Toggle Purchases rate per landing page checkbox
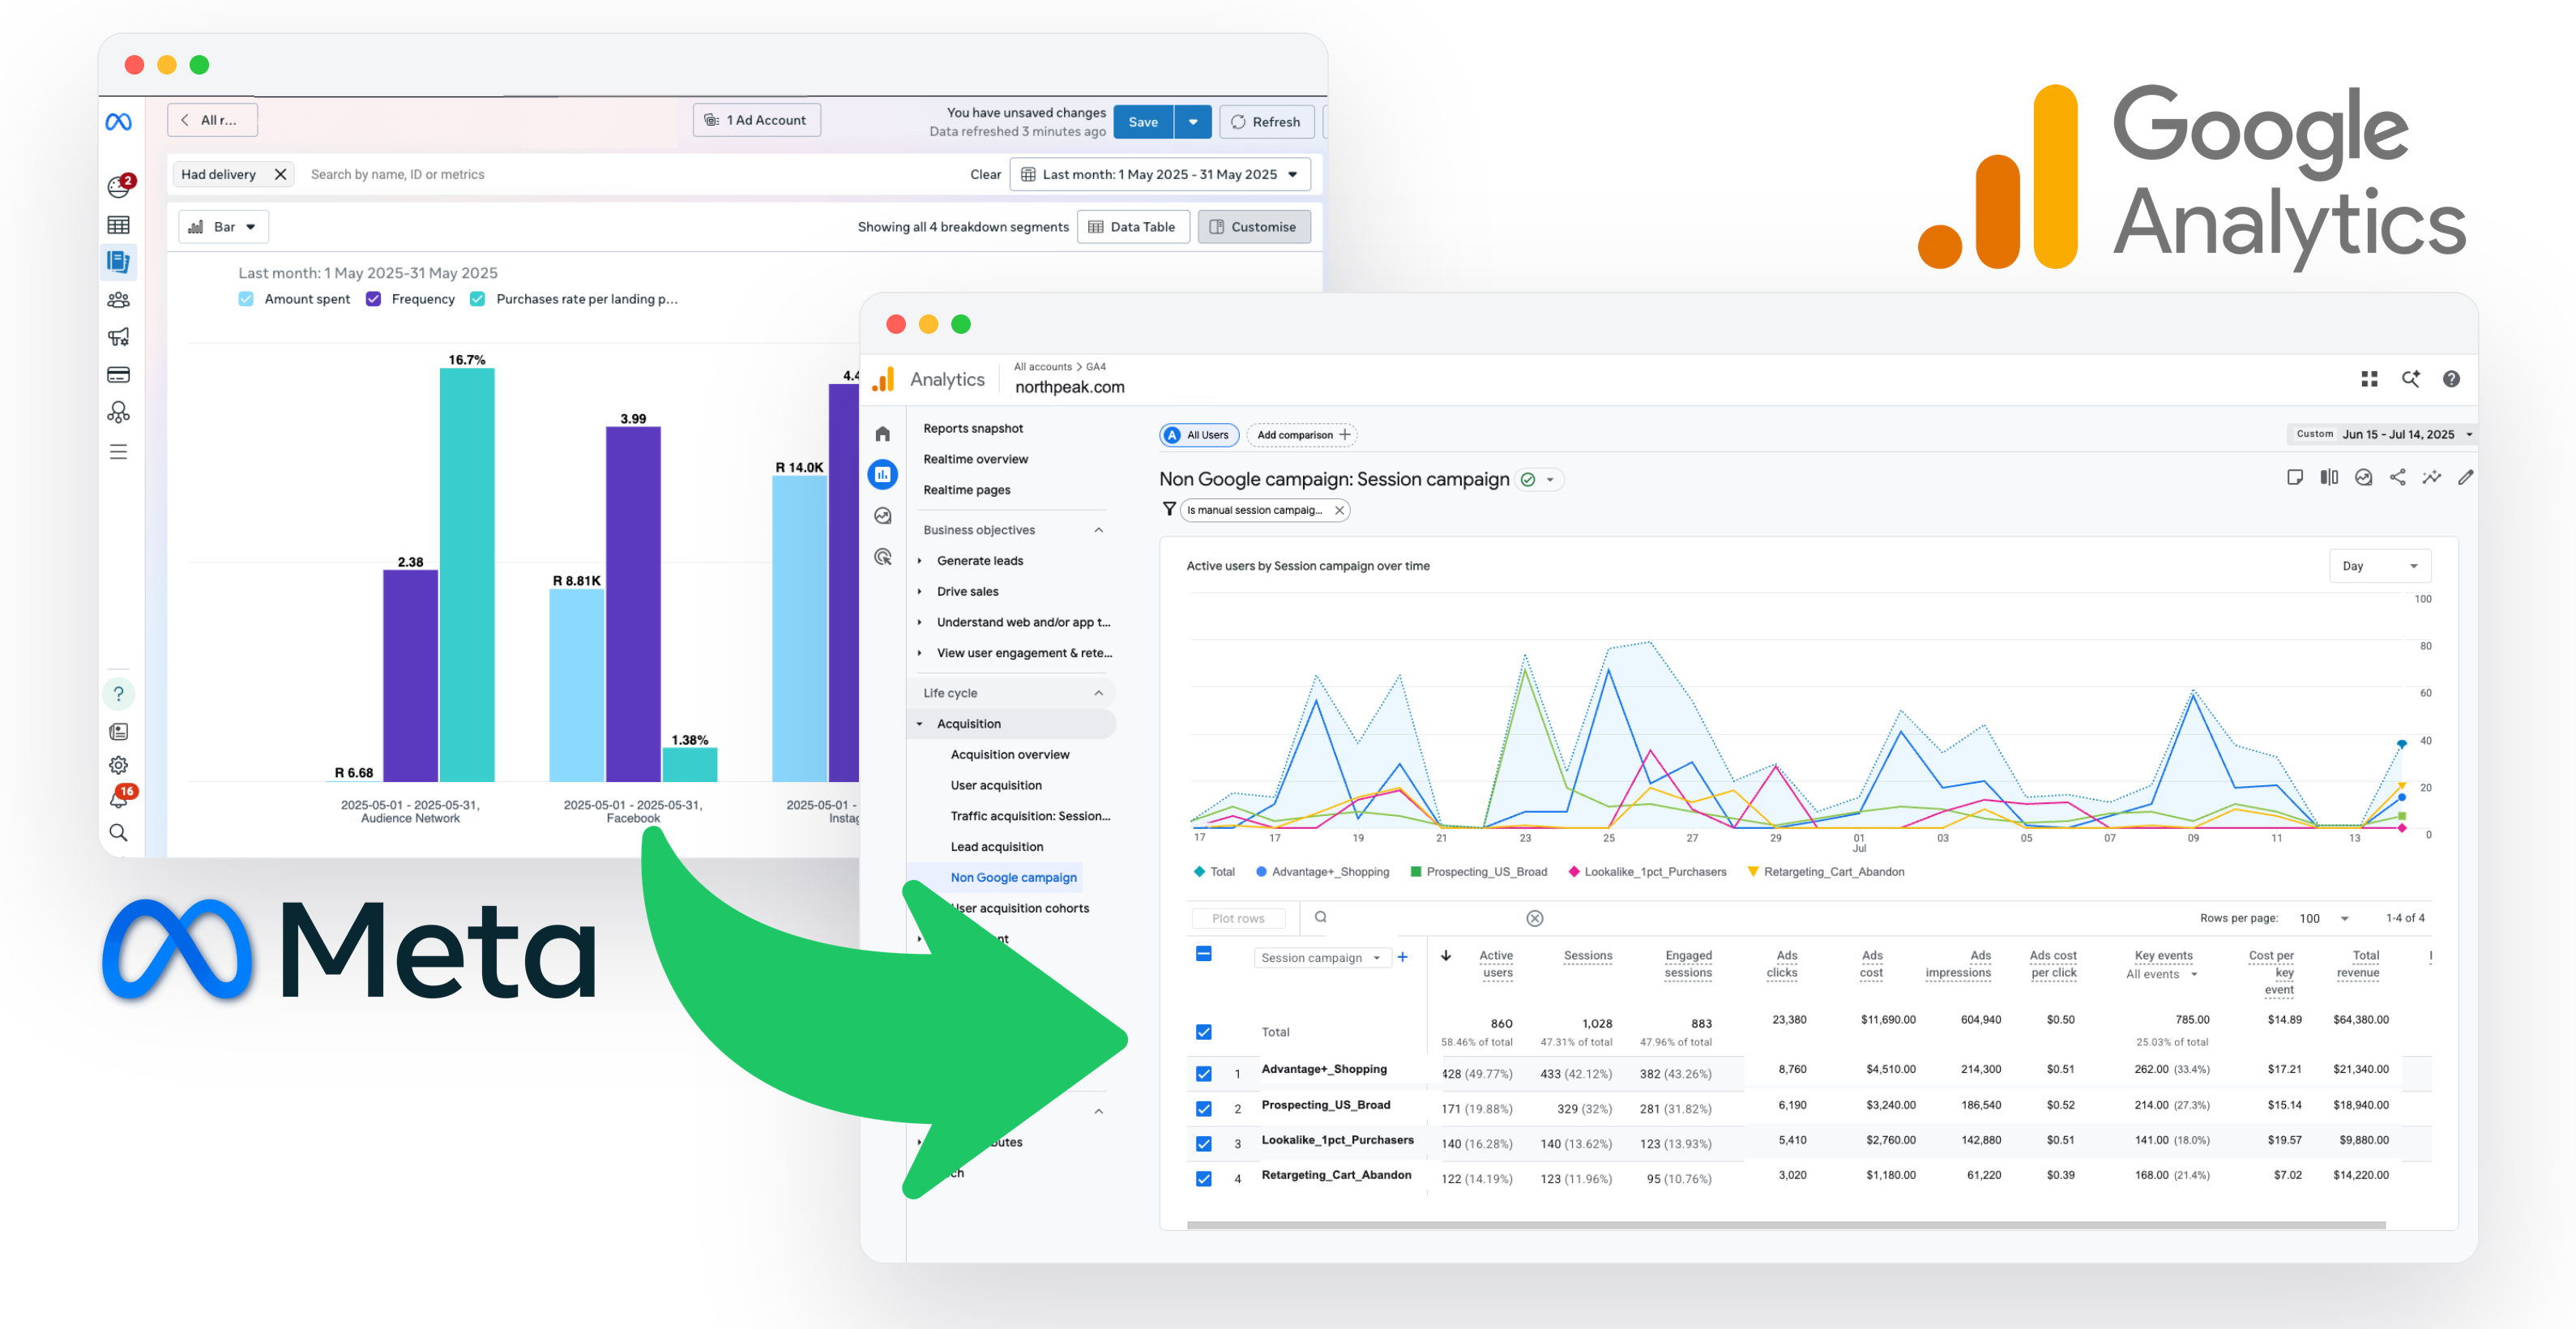 coord(478,299)
